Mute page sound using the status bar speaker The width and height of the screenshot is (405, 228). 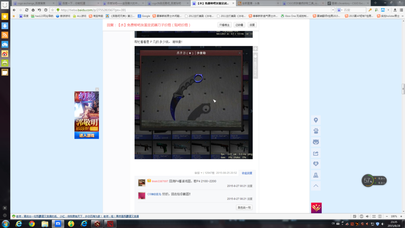pyautogui.click(x=367, y=216)
